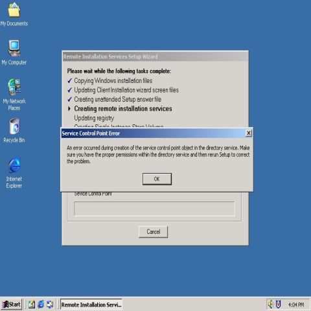Select the Internet Explorer desktop icon
Viewport: 311px width, 311px height.
(14, 172)
